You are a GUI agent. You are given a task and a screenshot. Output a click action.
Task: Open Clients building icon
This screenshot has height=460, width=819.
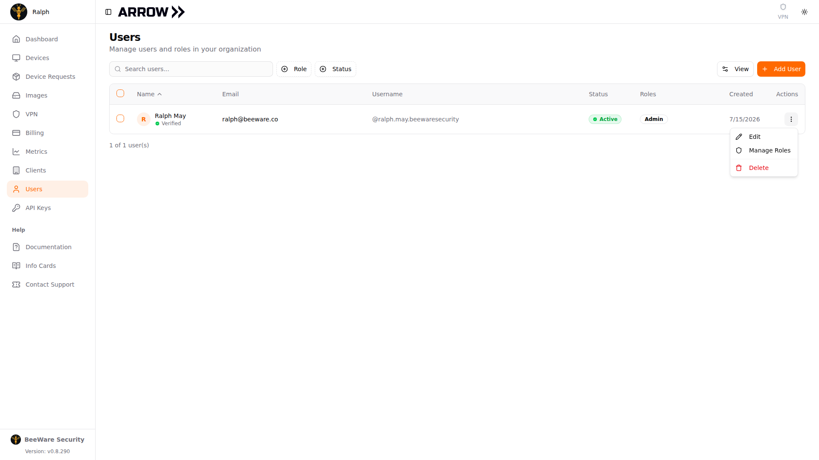click(16, 170)
